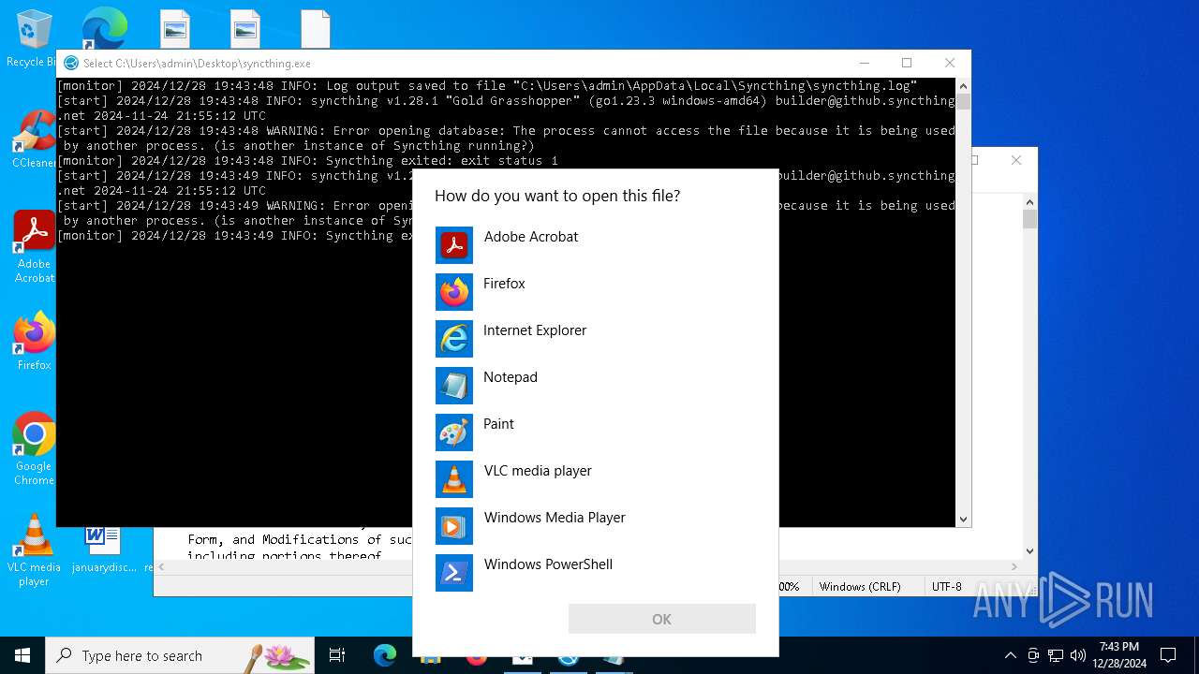The height and width of the screenshot is (674, 1199).
Task: Click the UTF-8 encoding status bar entry
Action: point(946,586)
